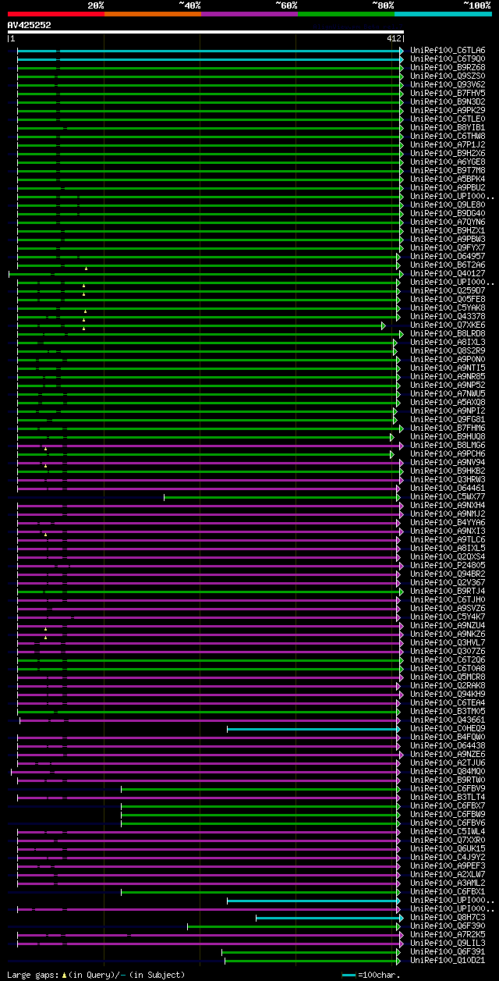Image resolution: width=499 pixels, height=981 pixels.
Task: Select the UniRef100_C6FBX7 label
Action: pos(448,805)
